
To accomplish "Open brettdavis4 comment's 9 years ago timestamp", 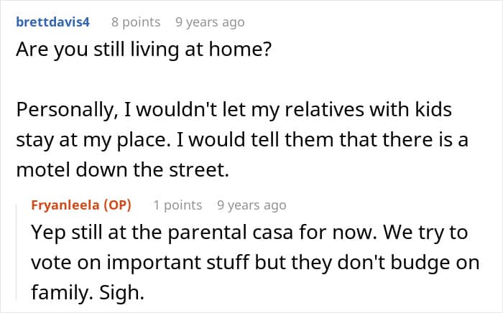I will 210,22.
